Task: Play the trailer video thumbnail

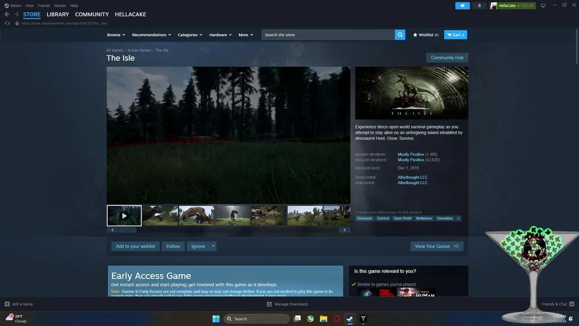Action: click(124, 216)
